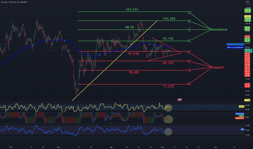Select the 83,12$ support text
The height and width of the screenshot is (149, 253).
pyautogui.click(x=168, y=63)
